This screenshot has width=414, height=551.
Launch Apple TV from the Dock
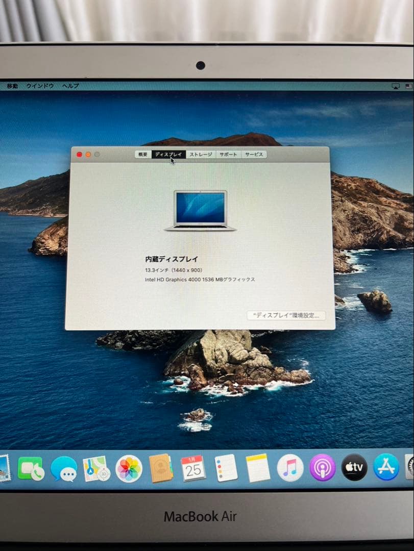(354, 467)
